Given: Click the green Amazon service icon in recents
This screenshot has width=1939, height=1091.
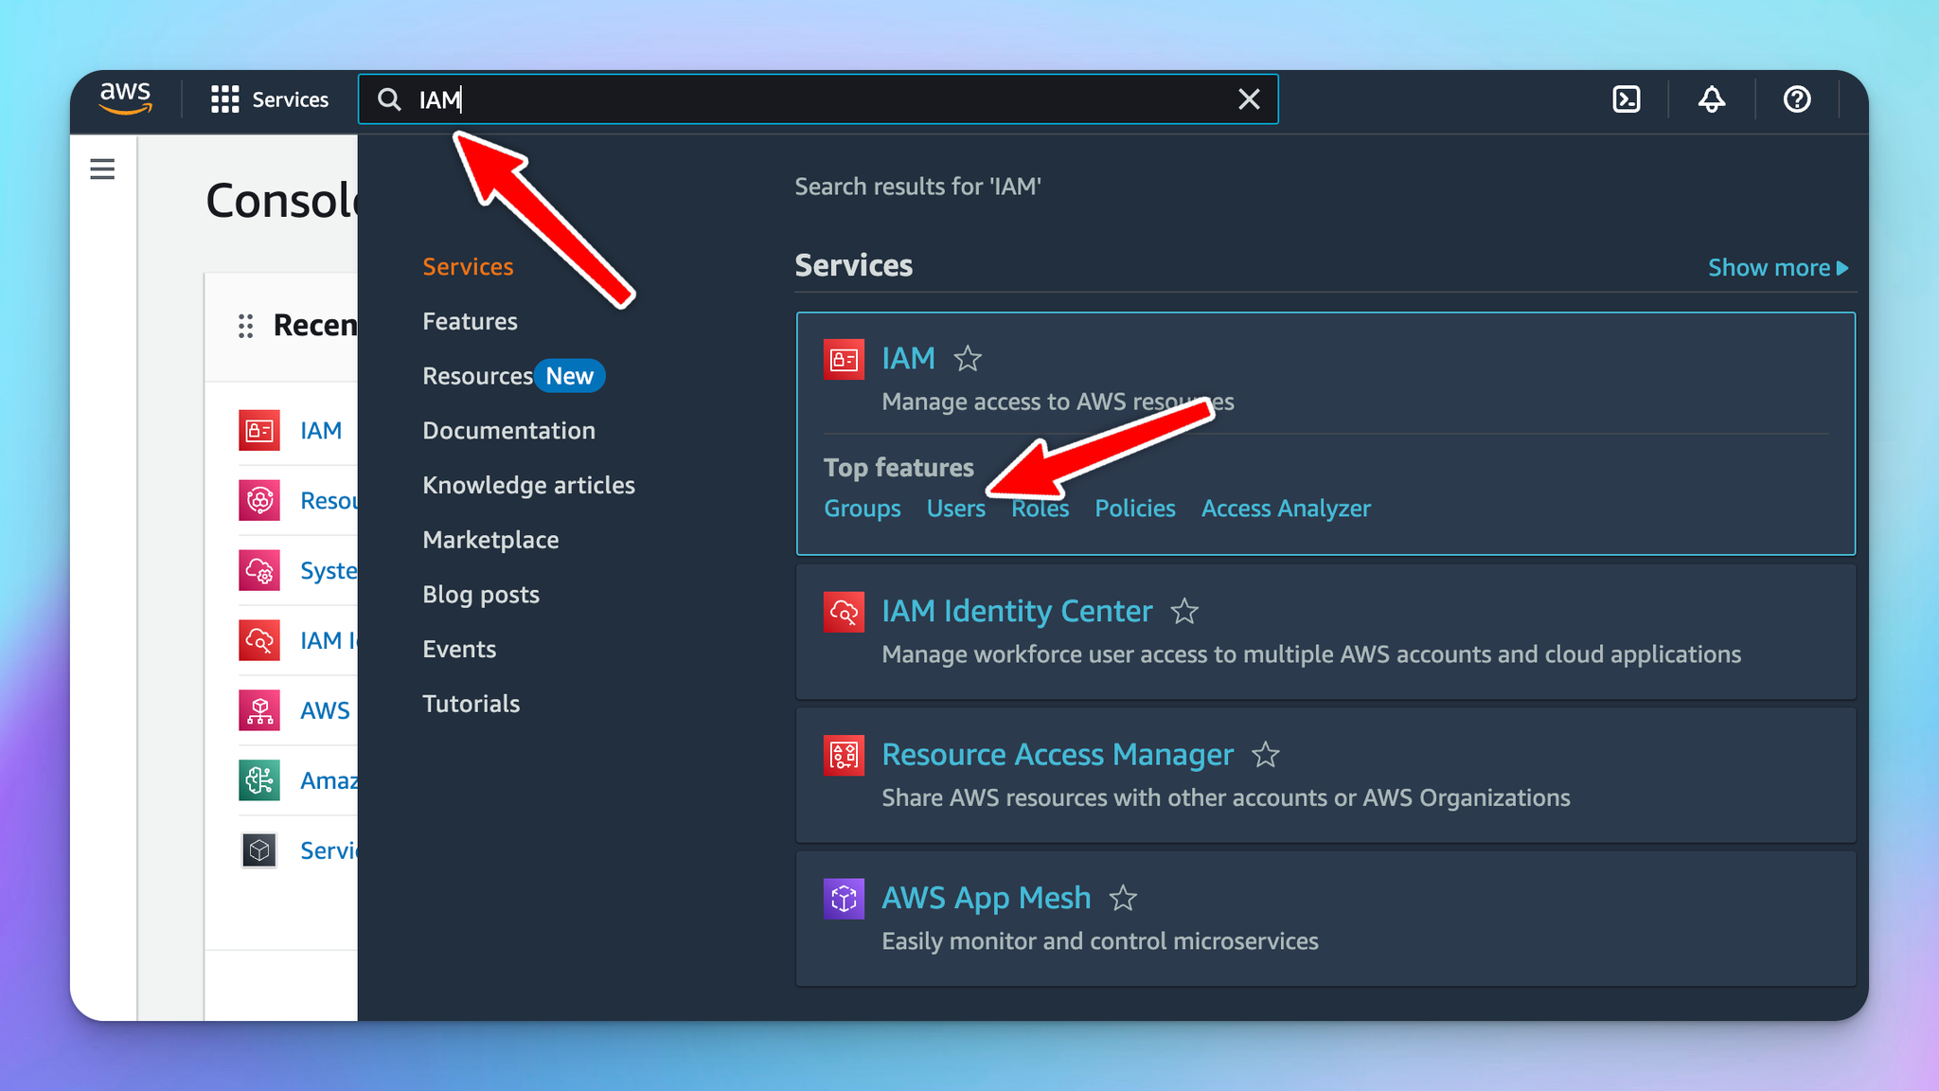Looking at the screenshot, I should coord(259,781).
